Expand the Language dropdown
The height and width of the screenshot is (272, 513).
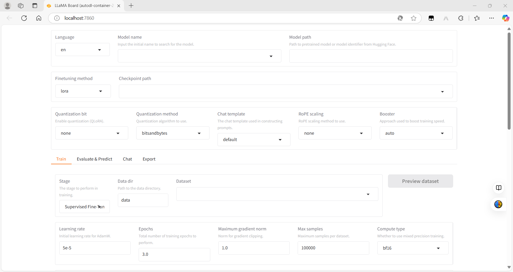82,50
